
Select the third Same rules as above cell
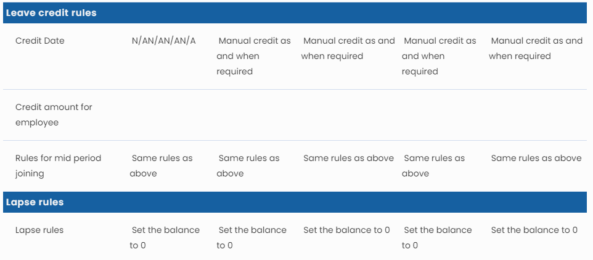[x=348, y=158]
